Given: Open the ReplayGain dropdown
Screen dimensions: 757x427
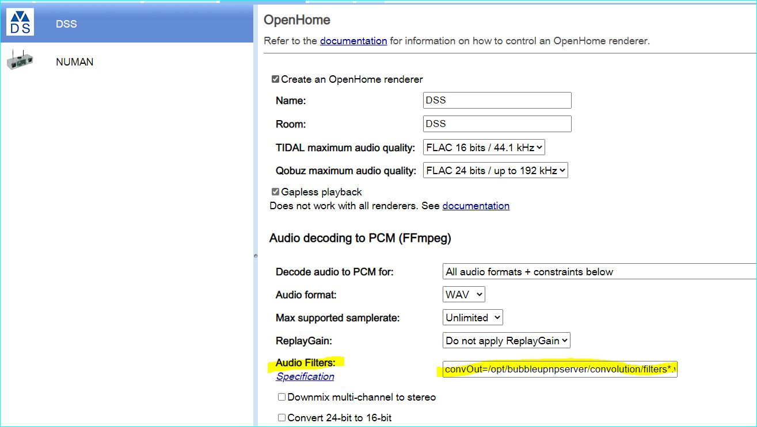Looking at the screenshot, I should tap(507, 341).
